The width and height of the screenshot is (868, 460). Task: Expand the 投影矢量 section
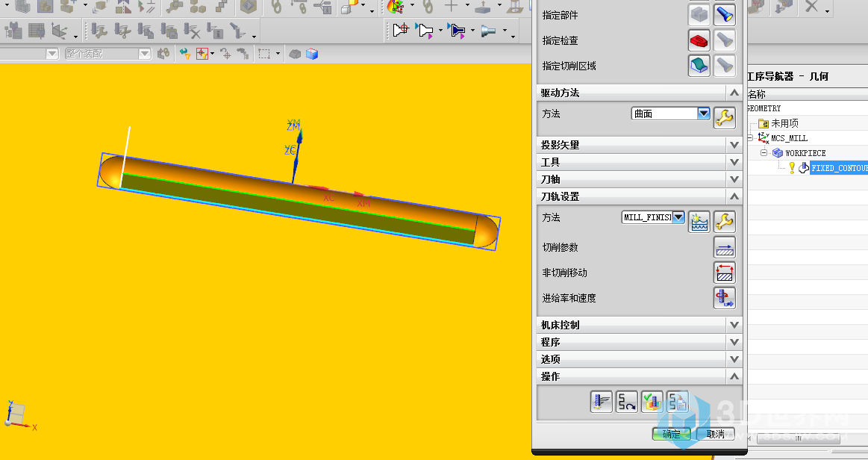[734, 145]
